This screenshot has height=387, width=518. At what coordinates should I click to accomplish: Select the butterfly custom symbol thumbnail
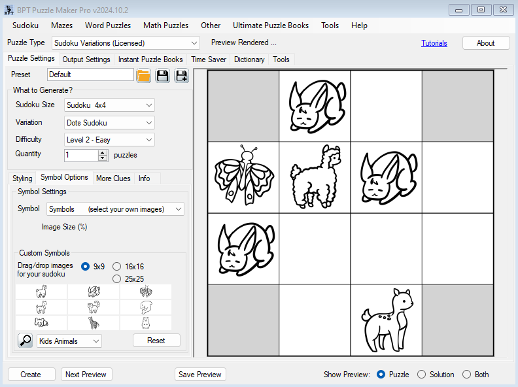point(146,292)
